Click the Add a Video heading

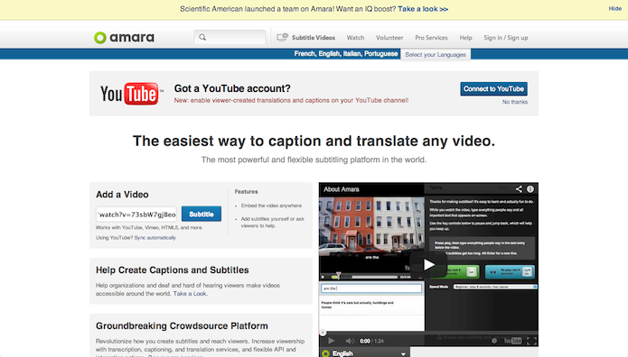coord(122,195)
